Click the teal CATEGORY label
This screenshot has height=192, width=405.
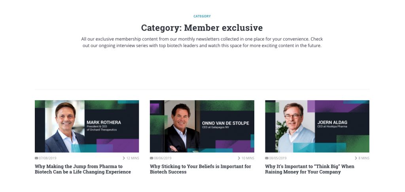pos(202,16)
